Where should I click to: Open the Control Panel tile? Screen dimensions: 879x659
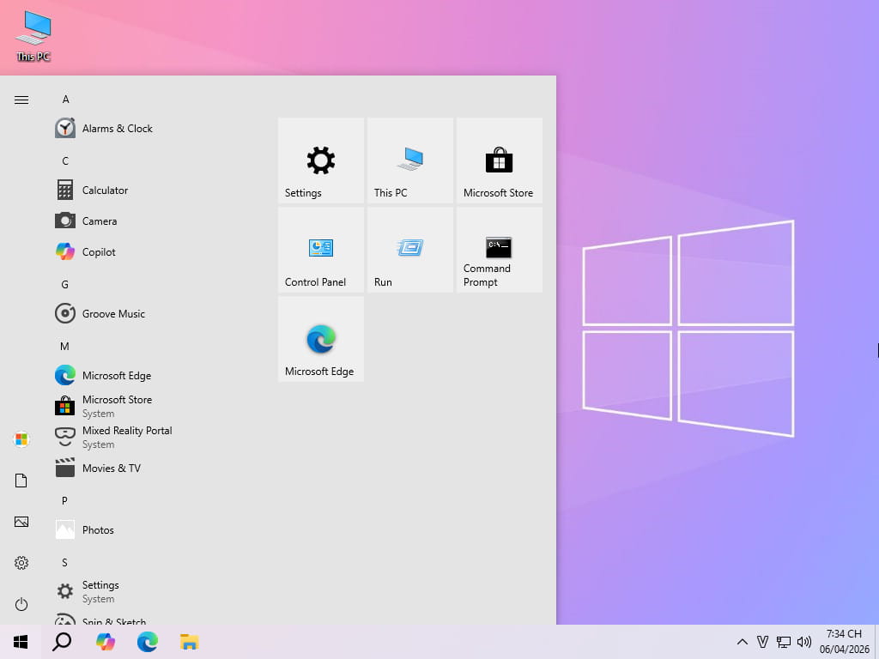[321, 250]
